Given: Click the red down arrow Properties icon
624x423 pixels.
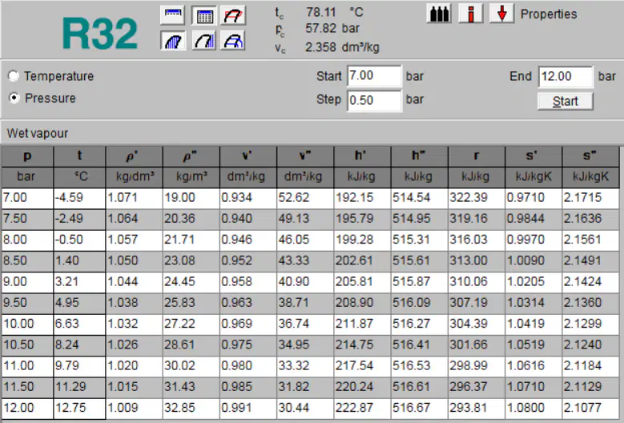Looking at the screenshot, I should [501, 14].
